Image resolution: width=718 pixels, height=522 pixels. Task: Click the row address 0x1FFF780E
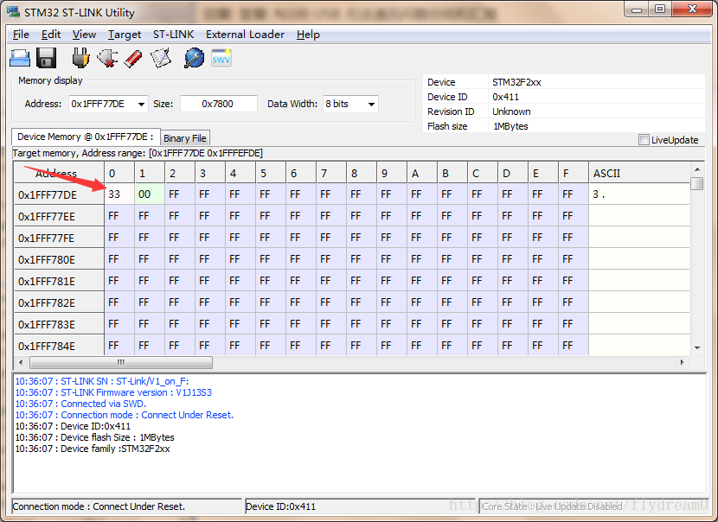(x=59, y=259)
